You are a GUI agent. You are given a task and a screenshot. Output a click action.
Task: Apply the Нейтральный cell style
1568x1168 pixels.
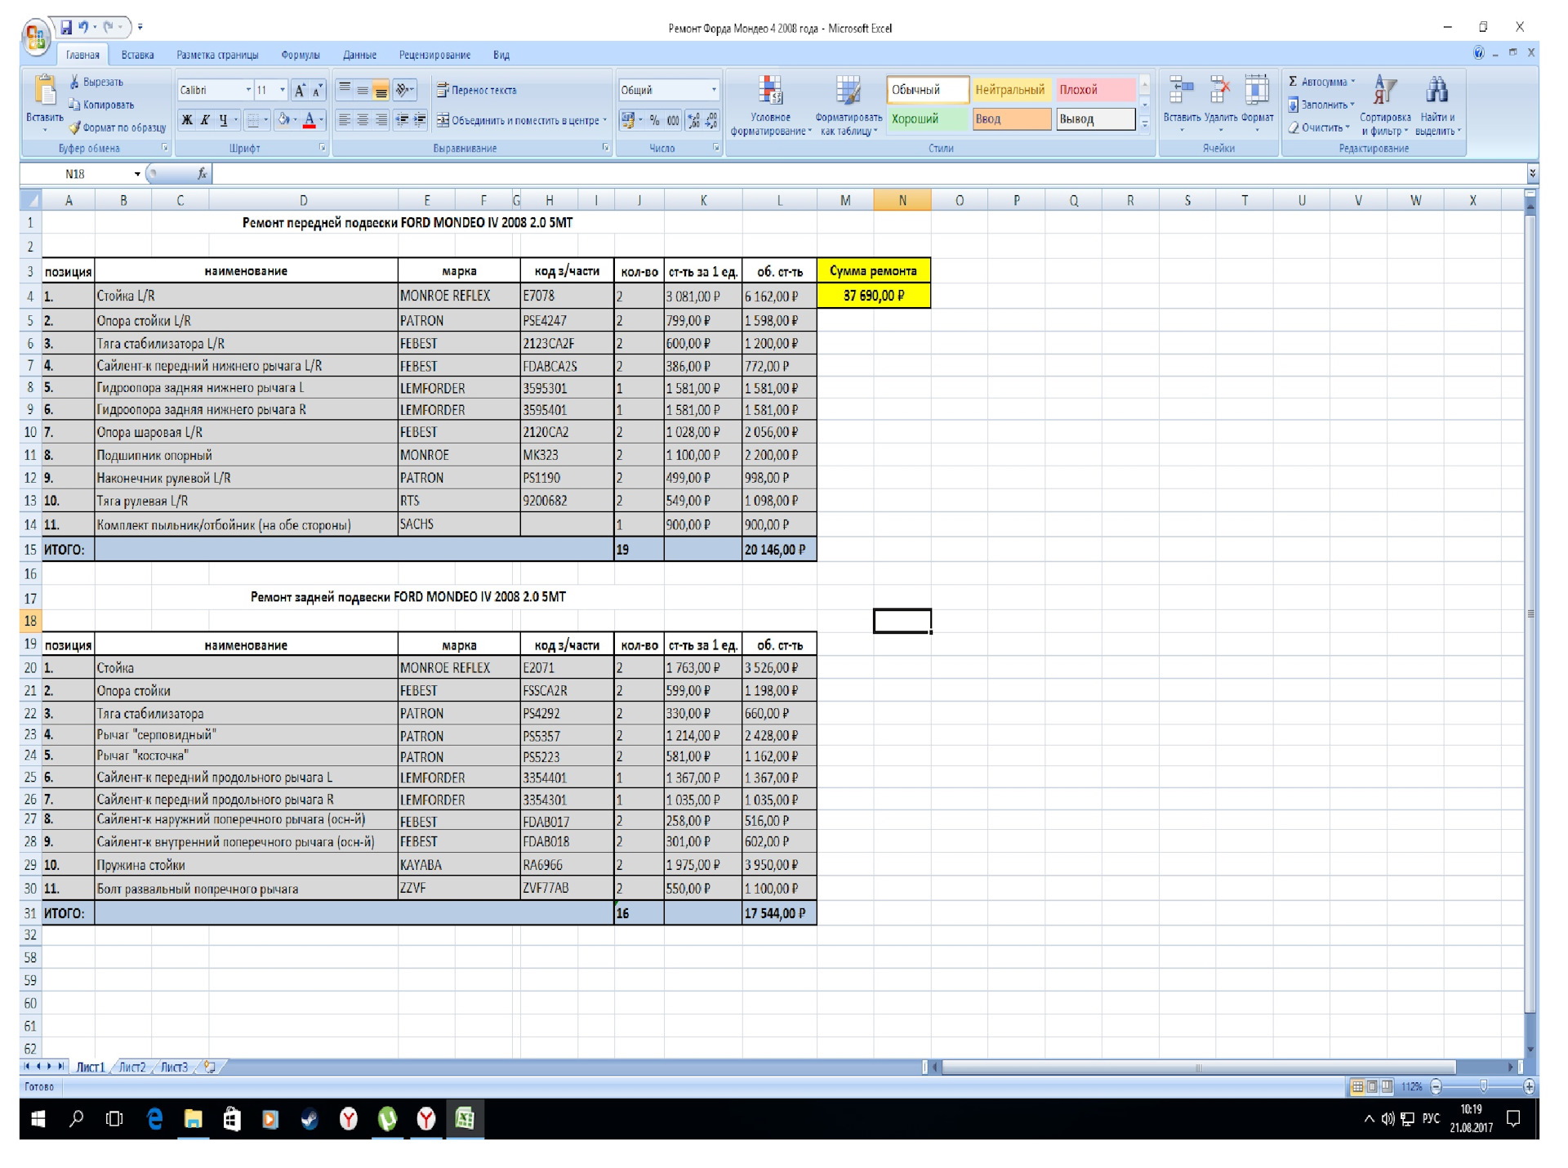click(1010, 89)
